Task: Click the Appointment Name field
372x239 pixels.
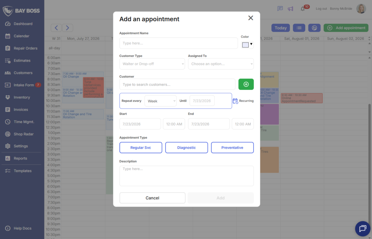Action: coord(178,43)
